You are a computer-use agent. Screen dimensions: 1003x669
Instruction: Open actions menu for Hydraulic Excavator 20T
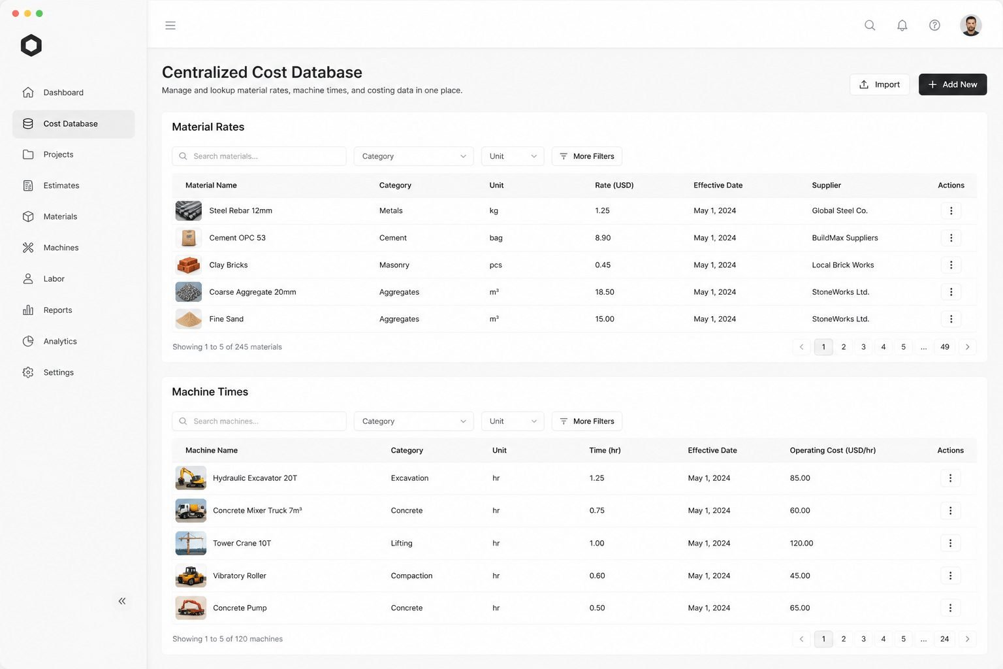point(951,478)
